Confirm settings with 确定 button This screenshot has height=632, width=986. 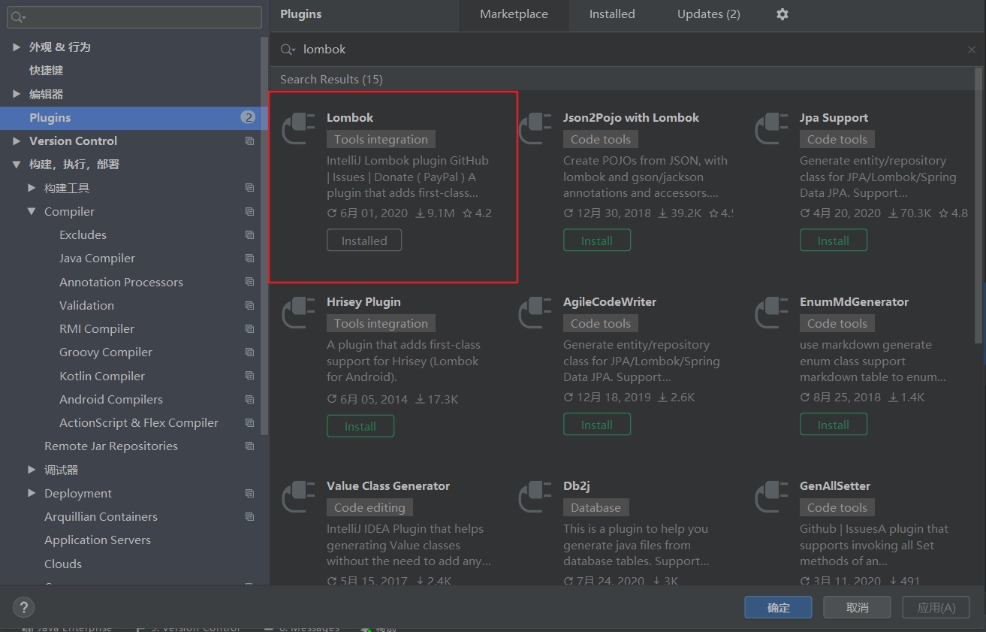pyautogui.click(x=779, y=607)
